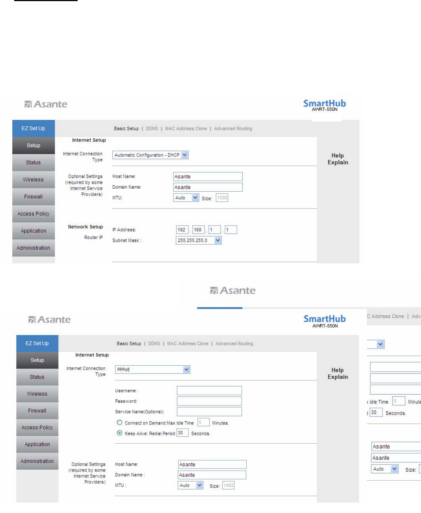Open Application in the DHCP screen sidebar
Viewport: 421px width, 513px height.
coord(34,231)
